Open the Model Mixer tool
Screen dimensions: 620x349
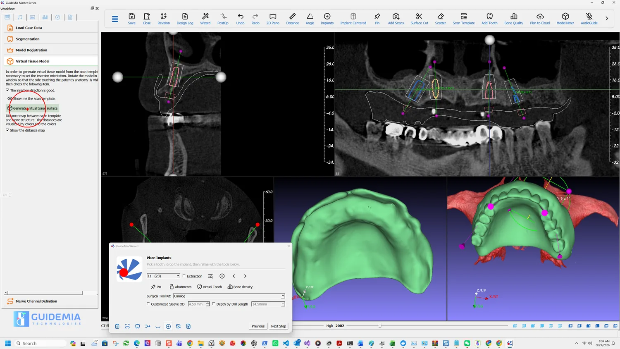pos(565,19)
